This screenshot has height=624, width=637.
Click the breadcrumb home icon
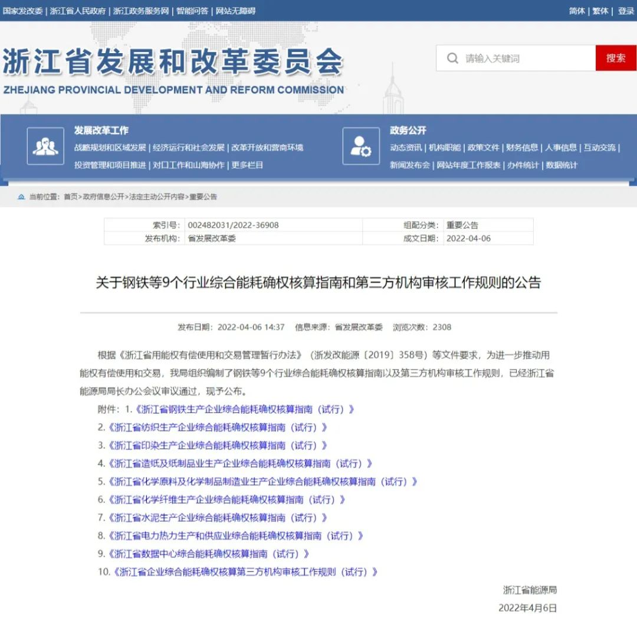[21, 197]
